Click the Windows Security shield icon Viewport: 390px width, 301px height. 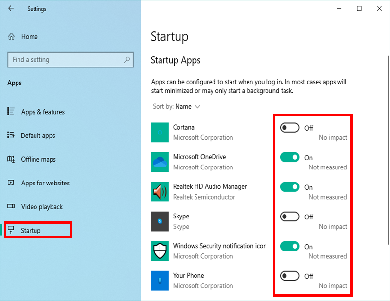click(x=160, y=251)
